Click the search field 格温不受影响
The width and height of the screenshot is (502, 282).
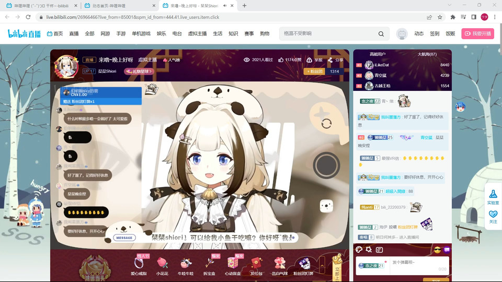(328, 33)
